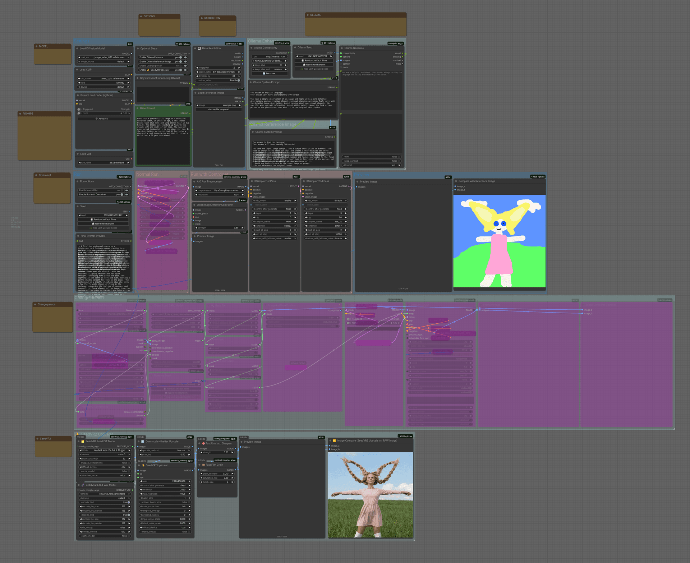Click the RESOLUTION bookmark group
The width and height of the screenshot is (690, 563).
point(218,26)
